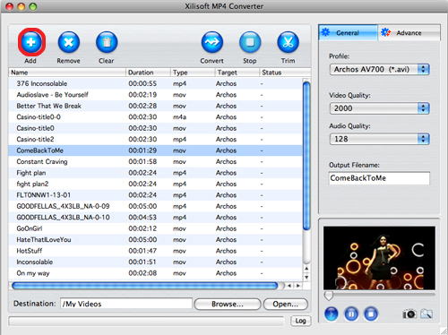
Task: Click the 'm4a' type cell
Action: click(x=179, y=117)
